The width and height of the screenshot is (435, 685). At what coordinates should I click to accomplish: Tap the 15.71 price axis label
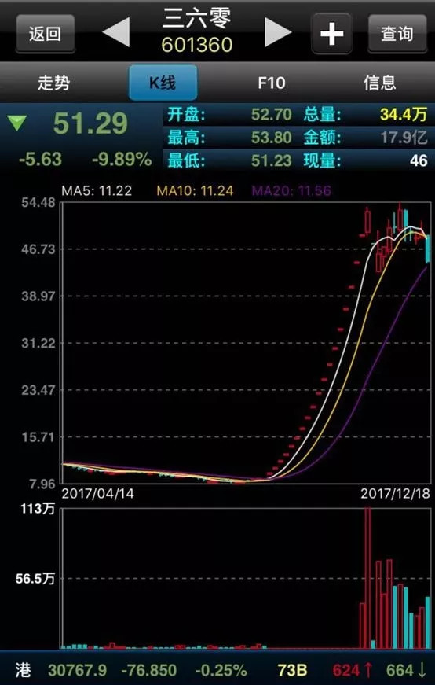(x=38, y=436)
